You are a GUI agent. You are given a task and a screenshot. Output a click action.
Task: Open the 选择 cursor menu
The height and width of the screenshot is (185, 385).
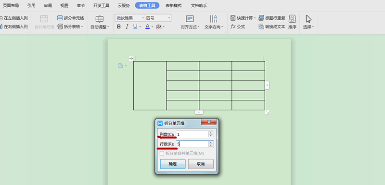(x=308, y=22)
